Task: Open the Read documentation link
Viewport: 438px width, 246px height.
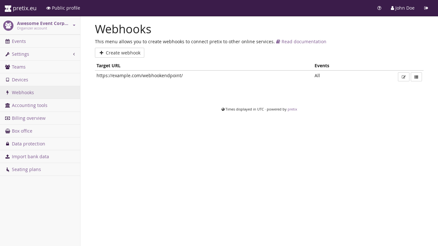Action: [x=303, y=42]
